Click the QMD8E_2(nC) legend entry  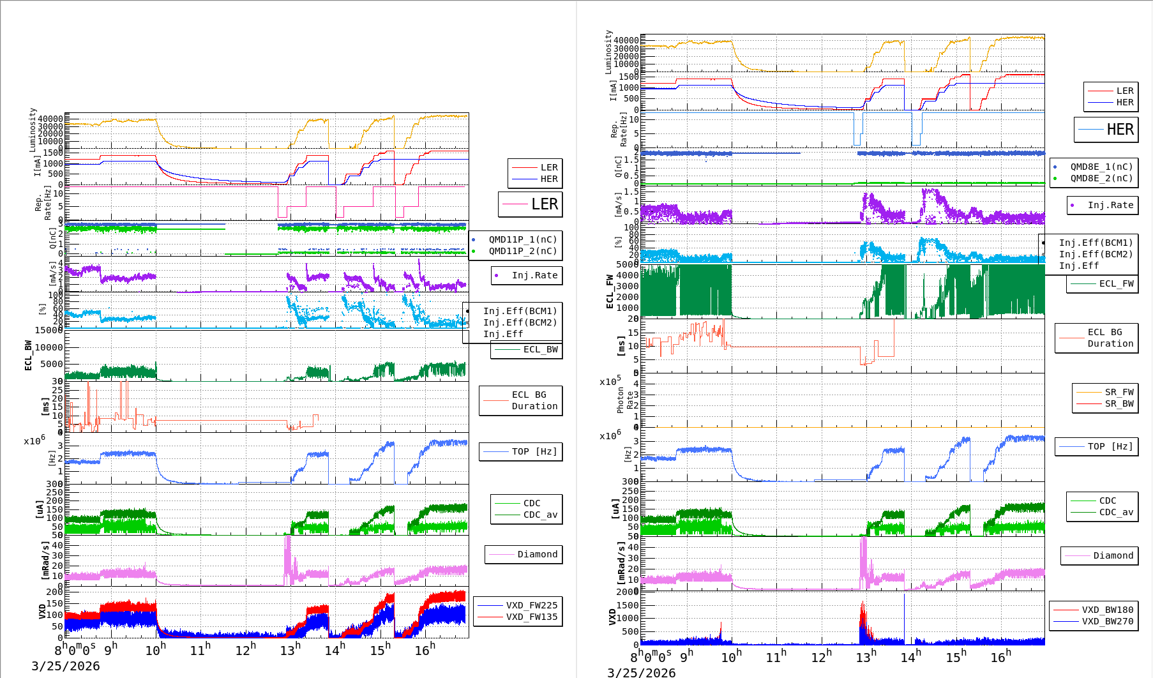tap(1101, 178)
